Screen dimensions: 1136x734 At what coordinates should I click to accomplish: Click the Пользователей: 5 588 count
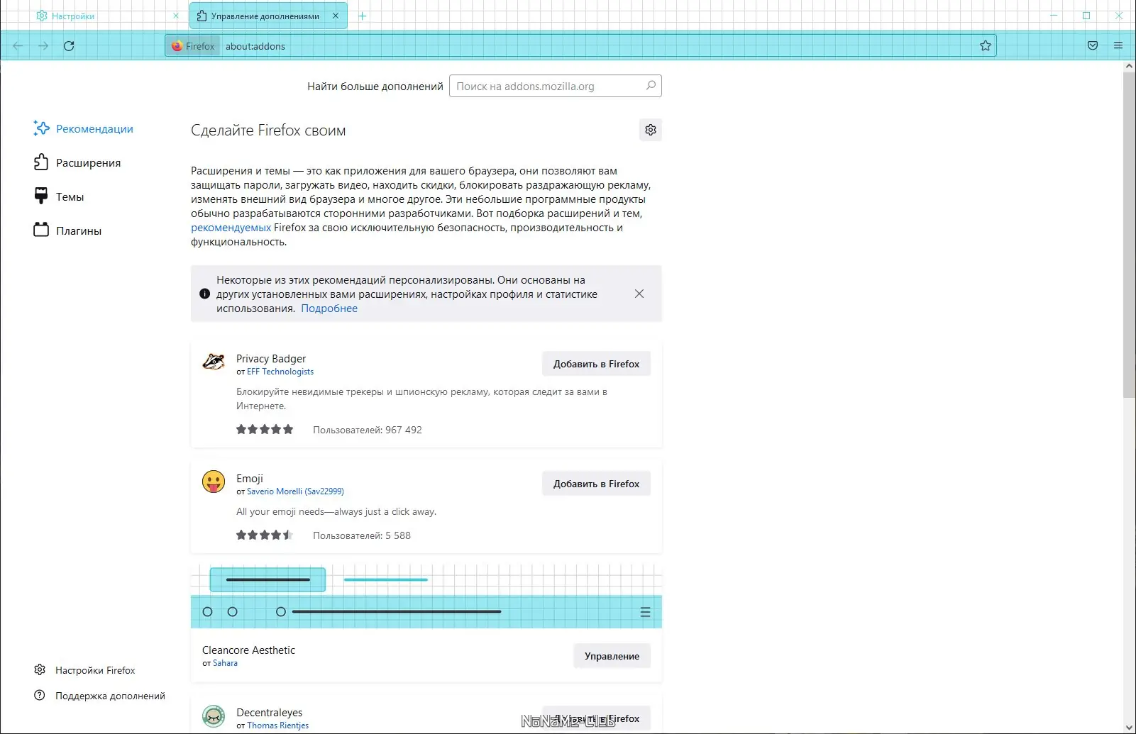[x=362, y=535]
